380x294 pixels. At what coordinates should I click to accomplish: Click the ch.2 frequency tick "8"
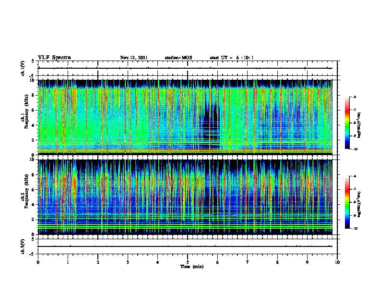(33, 175)
